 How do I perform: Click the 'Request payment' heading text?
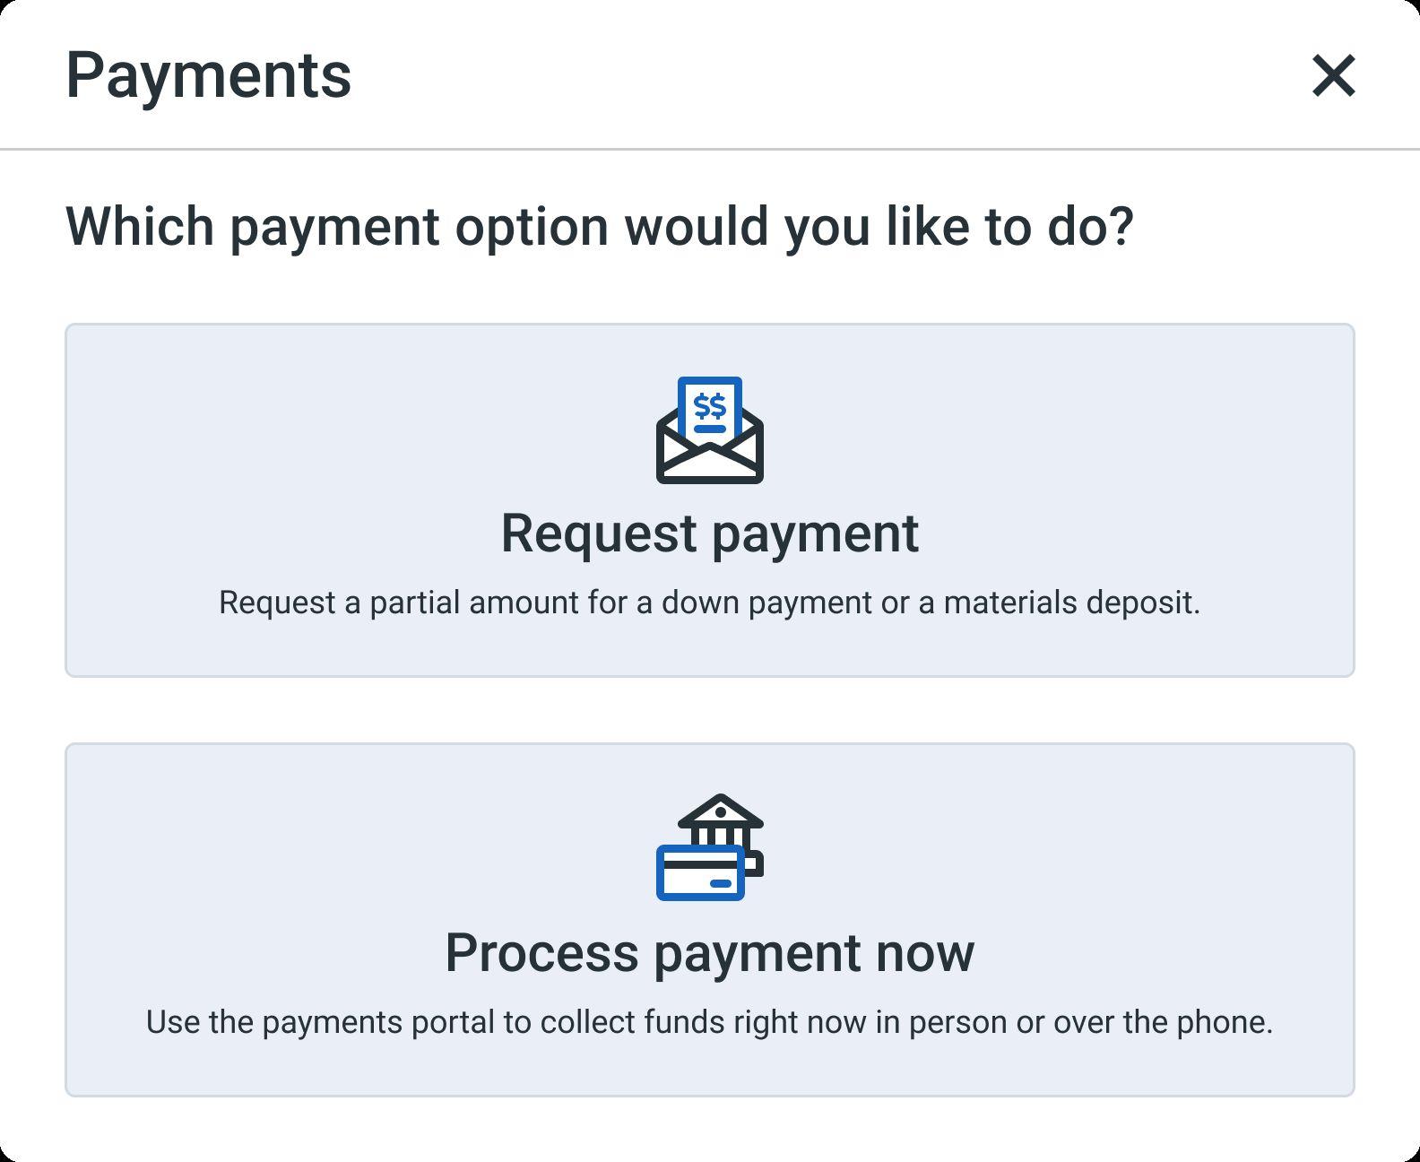click(x=709, y=533)
